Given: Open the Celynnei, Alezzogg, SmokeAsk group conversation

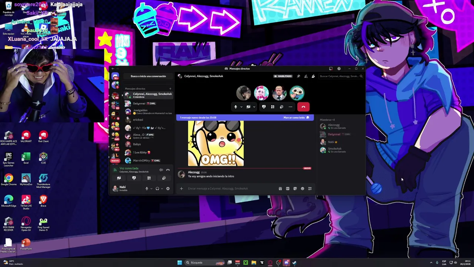Looking at the screenshot, I should 148,95.
